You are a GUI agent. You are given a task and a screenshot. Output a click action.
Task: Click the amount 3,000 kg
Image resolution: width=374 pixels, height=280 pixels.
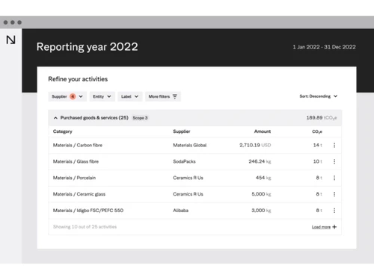tap(261, 211)
